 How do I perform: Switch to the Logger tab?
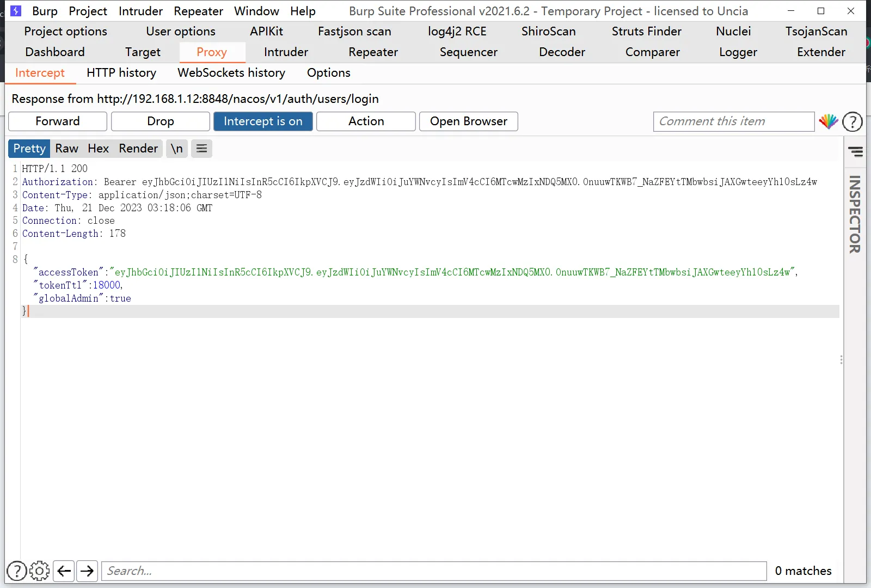point(738,52)
